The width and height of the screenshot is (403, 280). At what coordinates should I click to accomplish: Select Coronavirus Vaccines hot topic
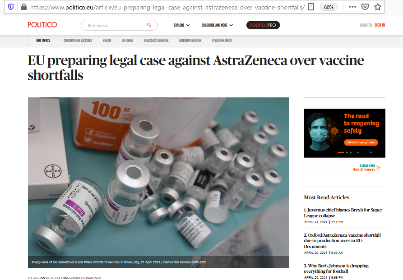coord(78,41)
